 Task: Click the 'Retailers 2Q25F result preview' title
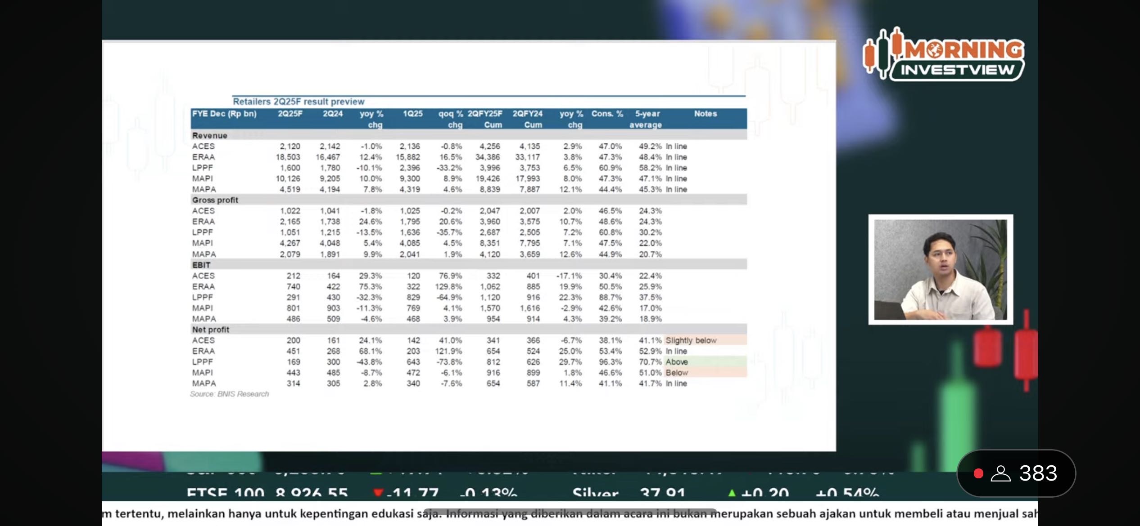299,102
